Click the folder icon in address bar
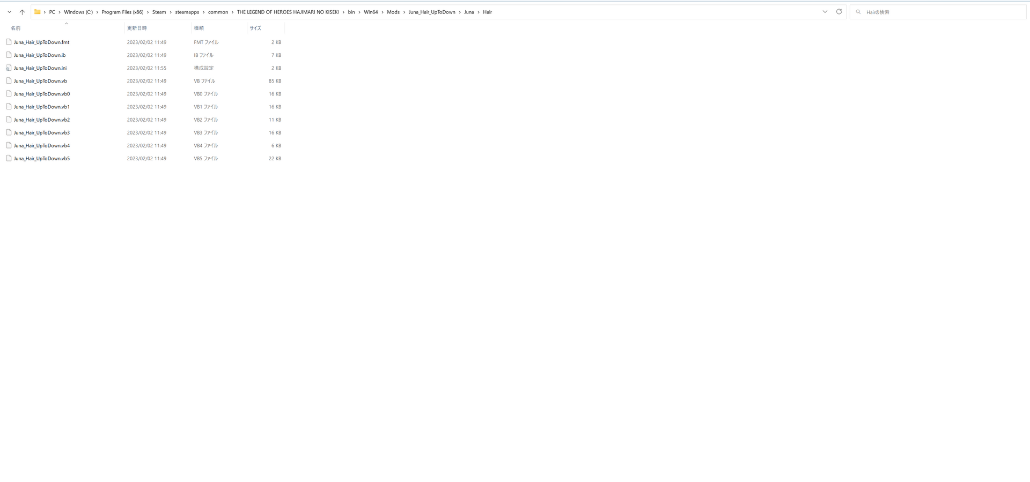 (38, 12)
